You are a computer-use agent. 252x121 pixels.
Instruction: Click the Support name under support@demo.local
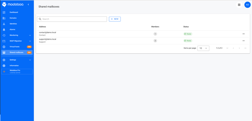click(x=42, y=42)
